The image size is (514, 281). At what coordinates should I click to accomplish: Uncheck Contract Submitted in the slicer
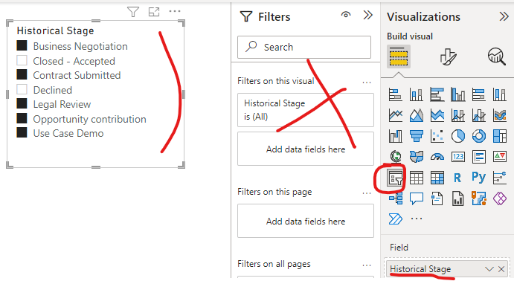(x=22, y=74)
